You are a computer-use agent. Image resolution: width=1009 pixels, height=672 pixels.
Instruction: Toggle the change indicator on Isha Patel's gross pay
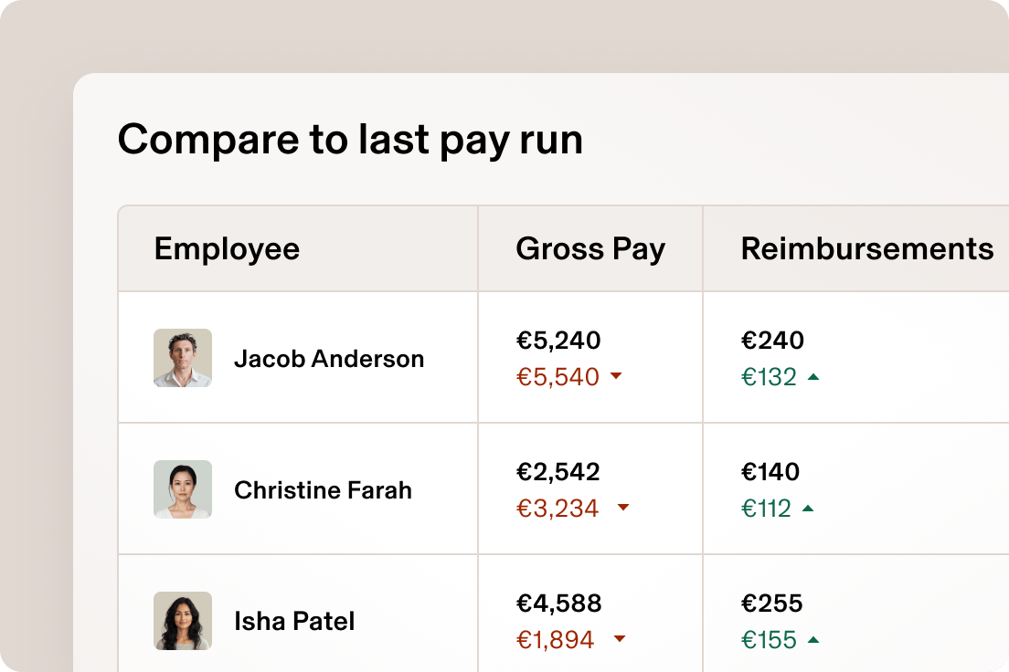click(621, 639)
